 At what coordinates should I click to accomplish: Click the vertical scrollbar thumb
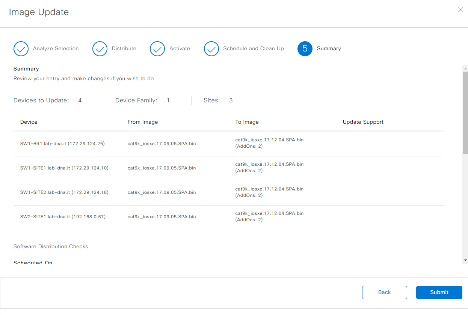465,112
